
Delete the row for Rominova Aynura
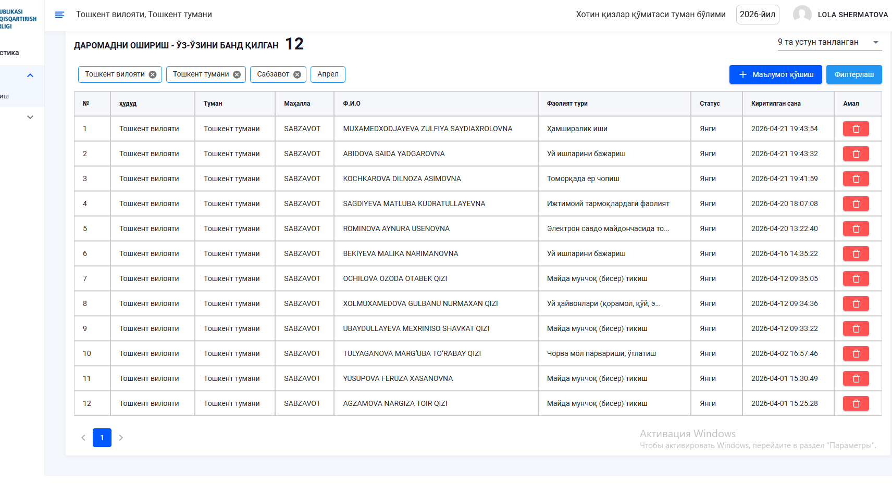pyautogui.click(x=856, y=228)
